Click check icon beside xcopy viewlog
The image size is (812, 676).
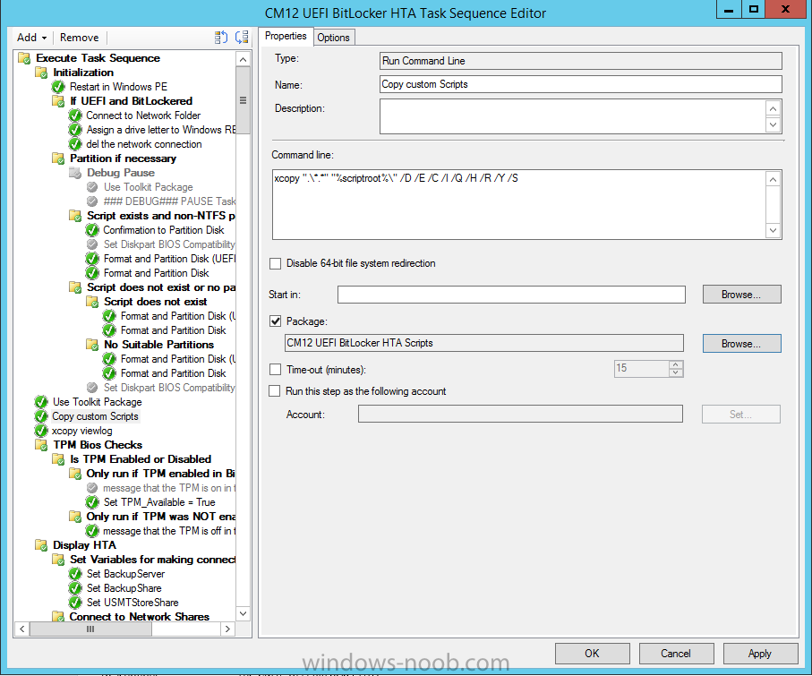(x=41, y=431)
